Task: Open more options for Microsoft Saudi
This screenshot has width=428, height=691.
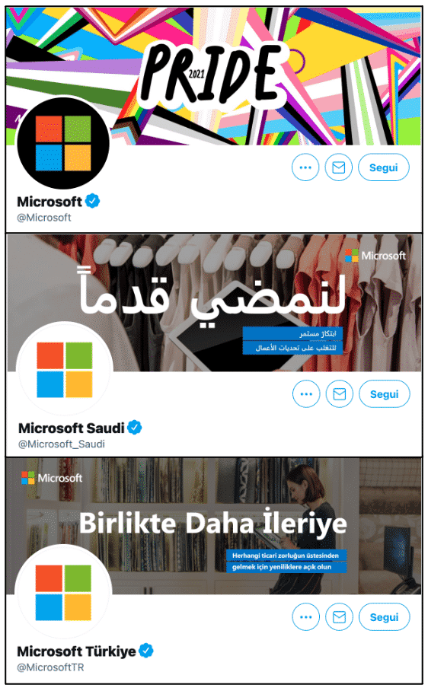Action: [306, 394]
